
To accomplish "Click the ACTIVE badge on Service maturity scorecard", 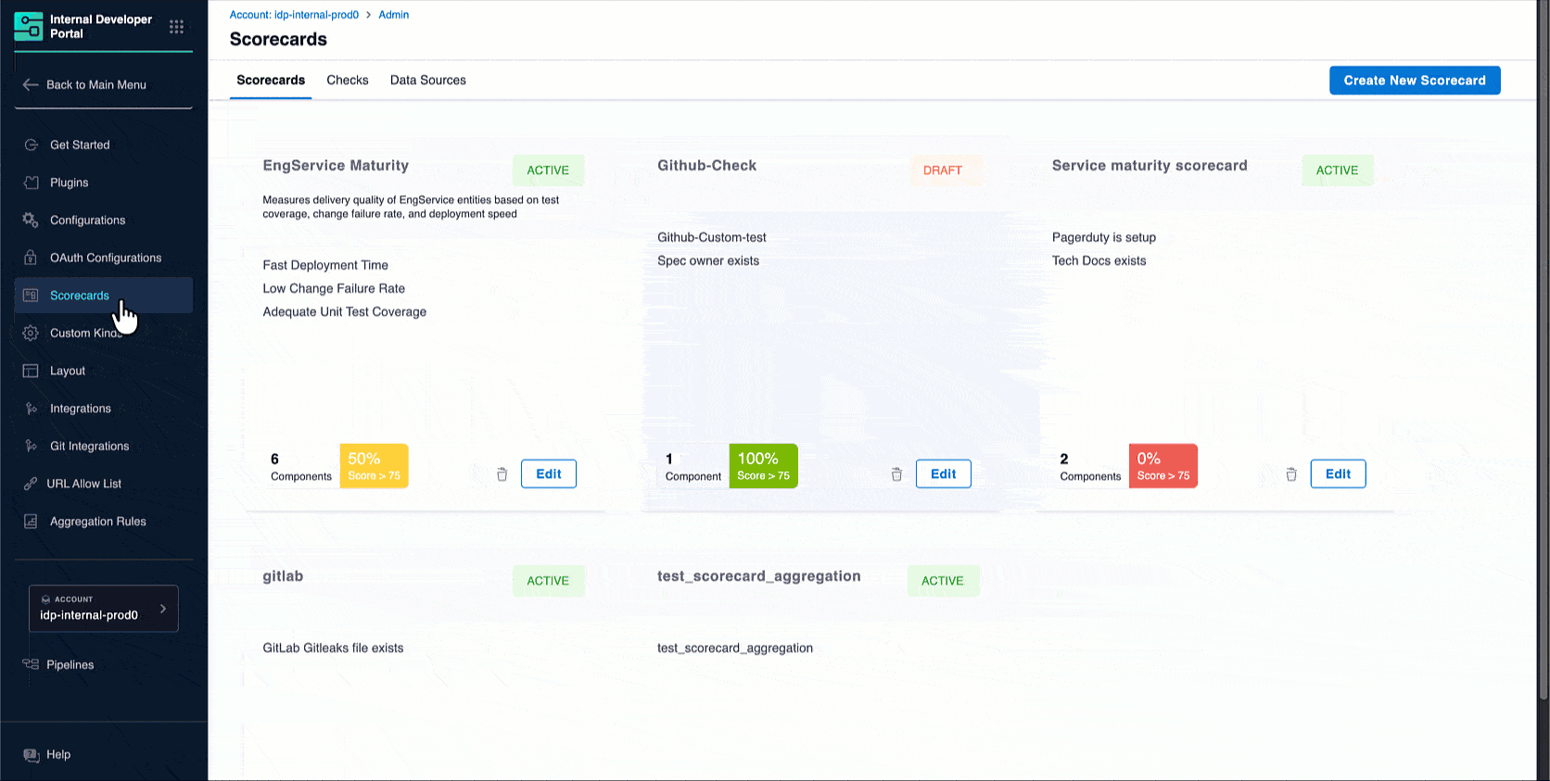I will click(x=1337, y=170).
